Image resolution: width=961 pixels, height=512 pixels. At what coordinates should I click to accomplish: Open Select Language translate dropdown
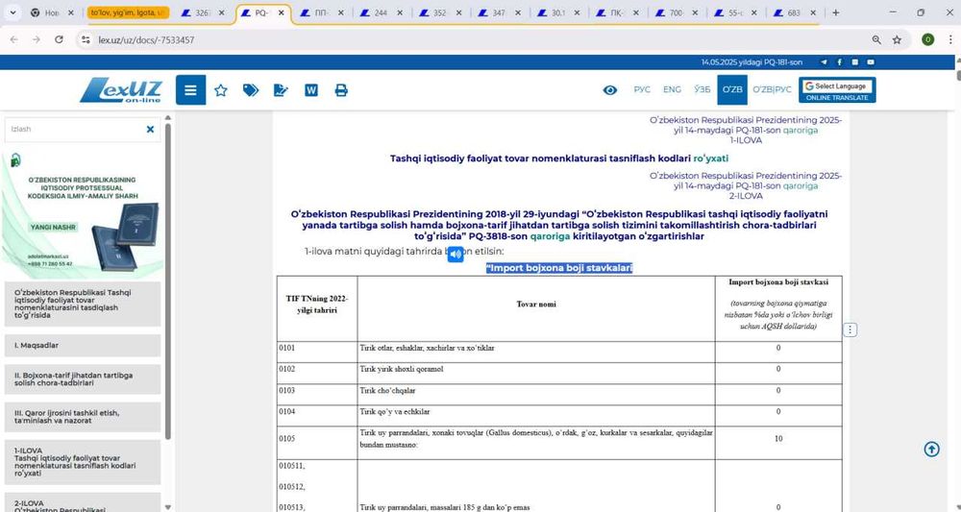point(837,86)
